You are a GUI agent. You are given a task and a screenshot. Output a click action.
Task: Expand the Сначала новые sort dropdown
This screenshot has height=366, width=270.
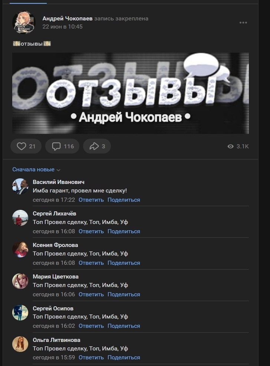pos(36,169)
